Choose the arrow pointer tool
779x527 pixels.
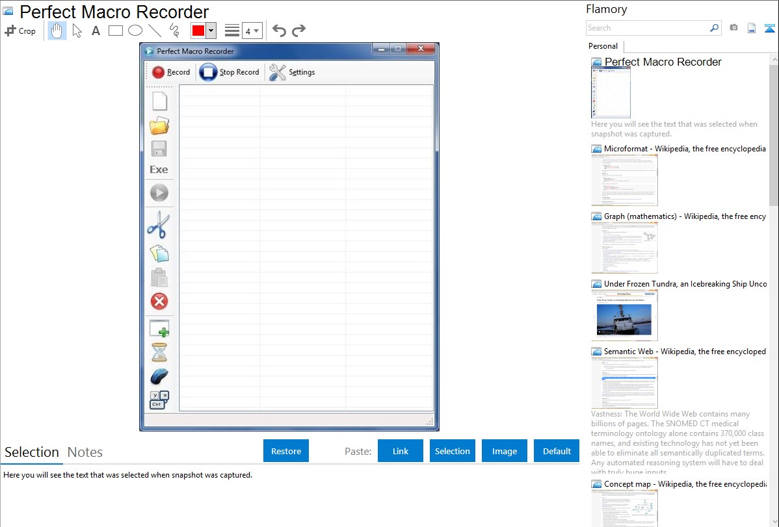[x=77, y=31]
